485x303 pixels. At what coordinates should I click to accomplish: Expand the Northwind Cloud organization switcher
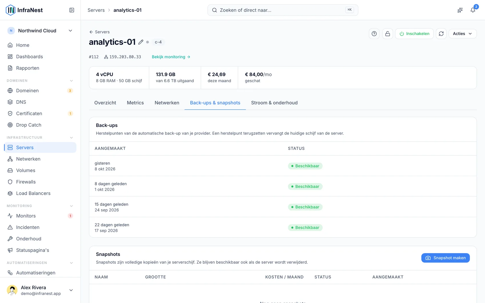(40, 31)
